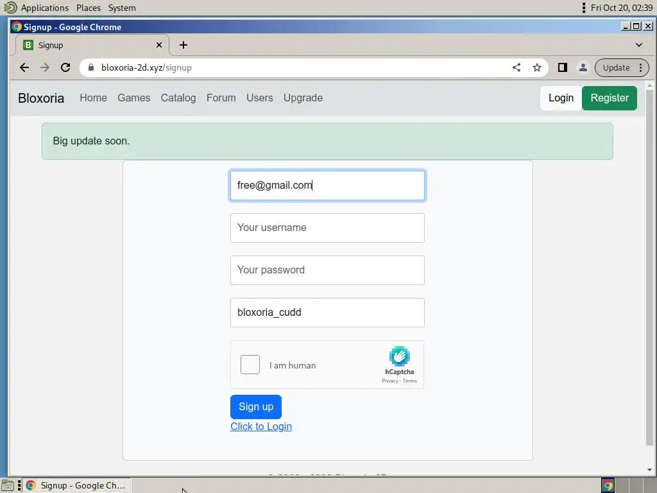
Task: Share this page using the share icon
Action: click(x=516, y=67)
